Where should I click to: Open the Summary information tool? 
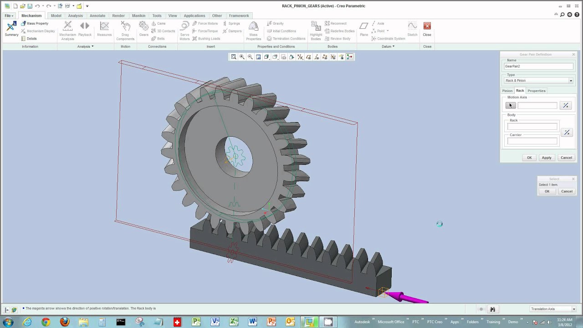11,29
